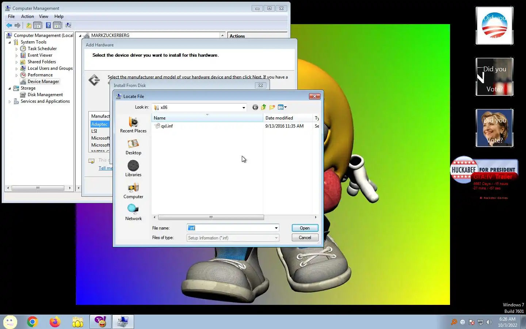Toggle the Show/Hide Action Pane toolbar icon
Screen dimensions: 526x329
coord(57,25)
